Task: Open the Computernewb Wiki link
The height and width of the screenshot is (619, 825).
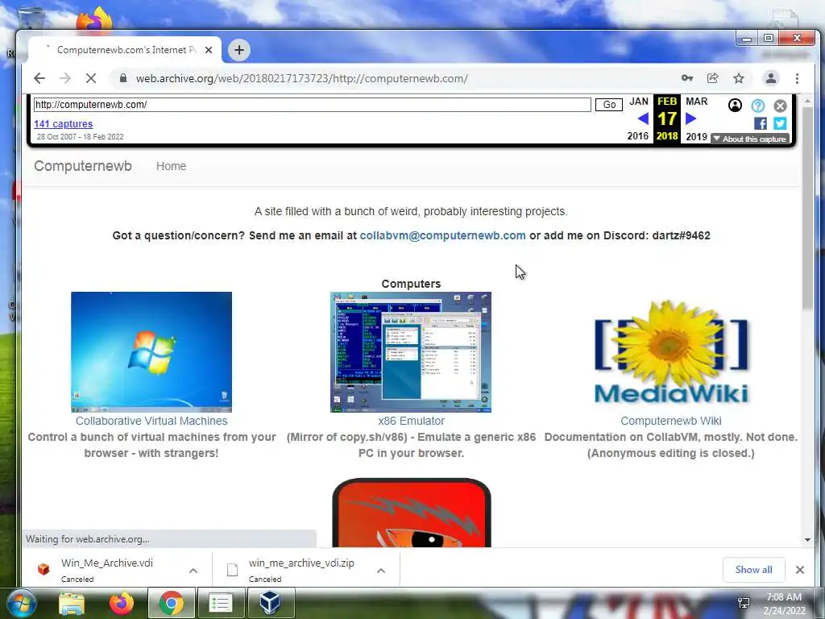Action: 671,421
